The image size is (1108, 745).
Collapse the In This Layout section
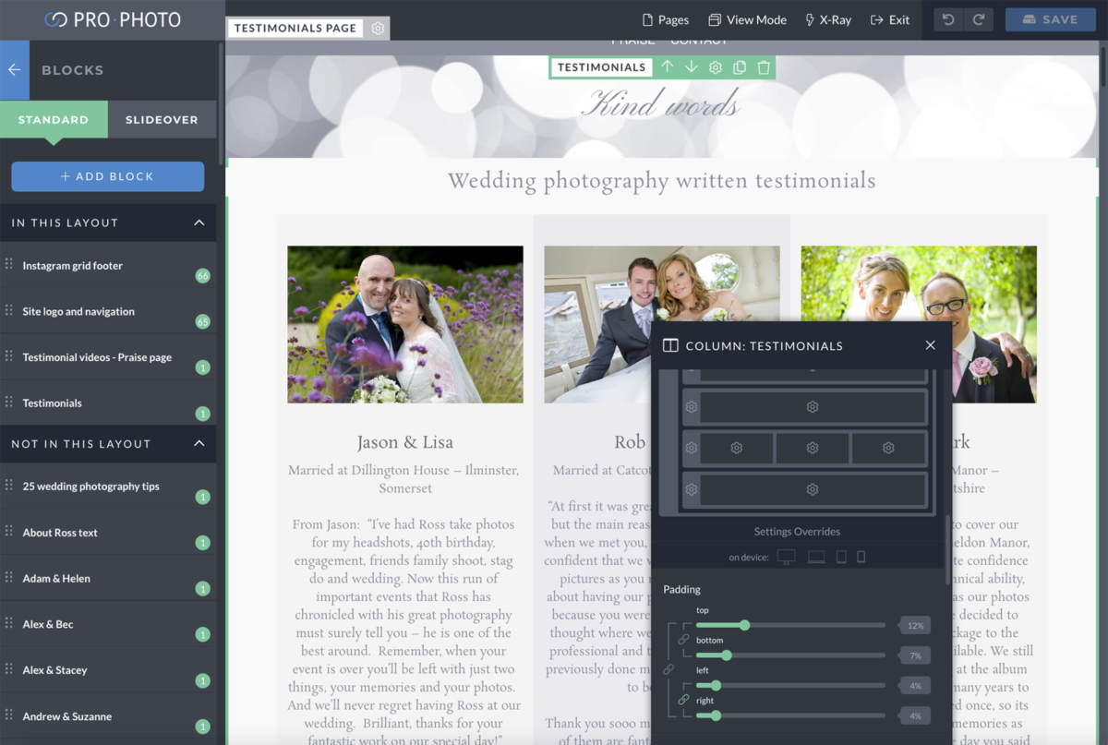(x=199, y=222)
